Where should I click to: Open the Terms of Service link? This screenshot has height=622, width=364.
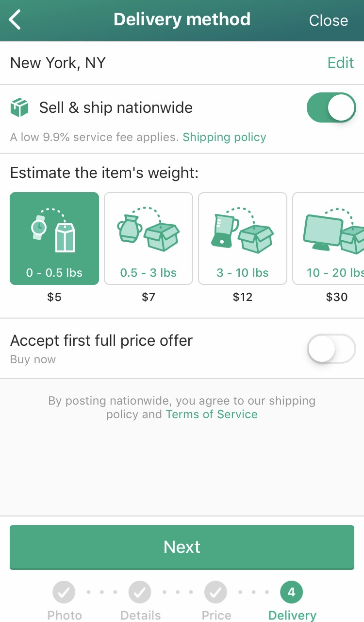pos(212,414)
